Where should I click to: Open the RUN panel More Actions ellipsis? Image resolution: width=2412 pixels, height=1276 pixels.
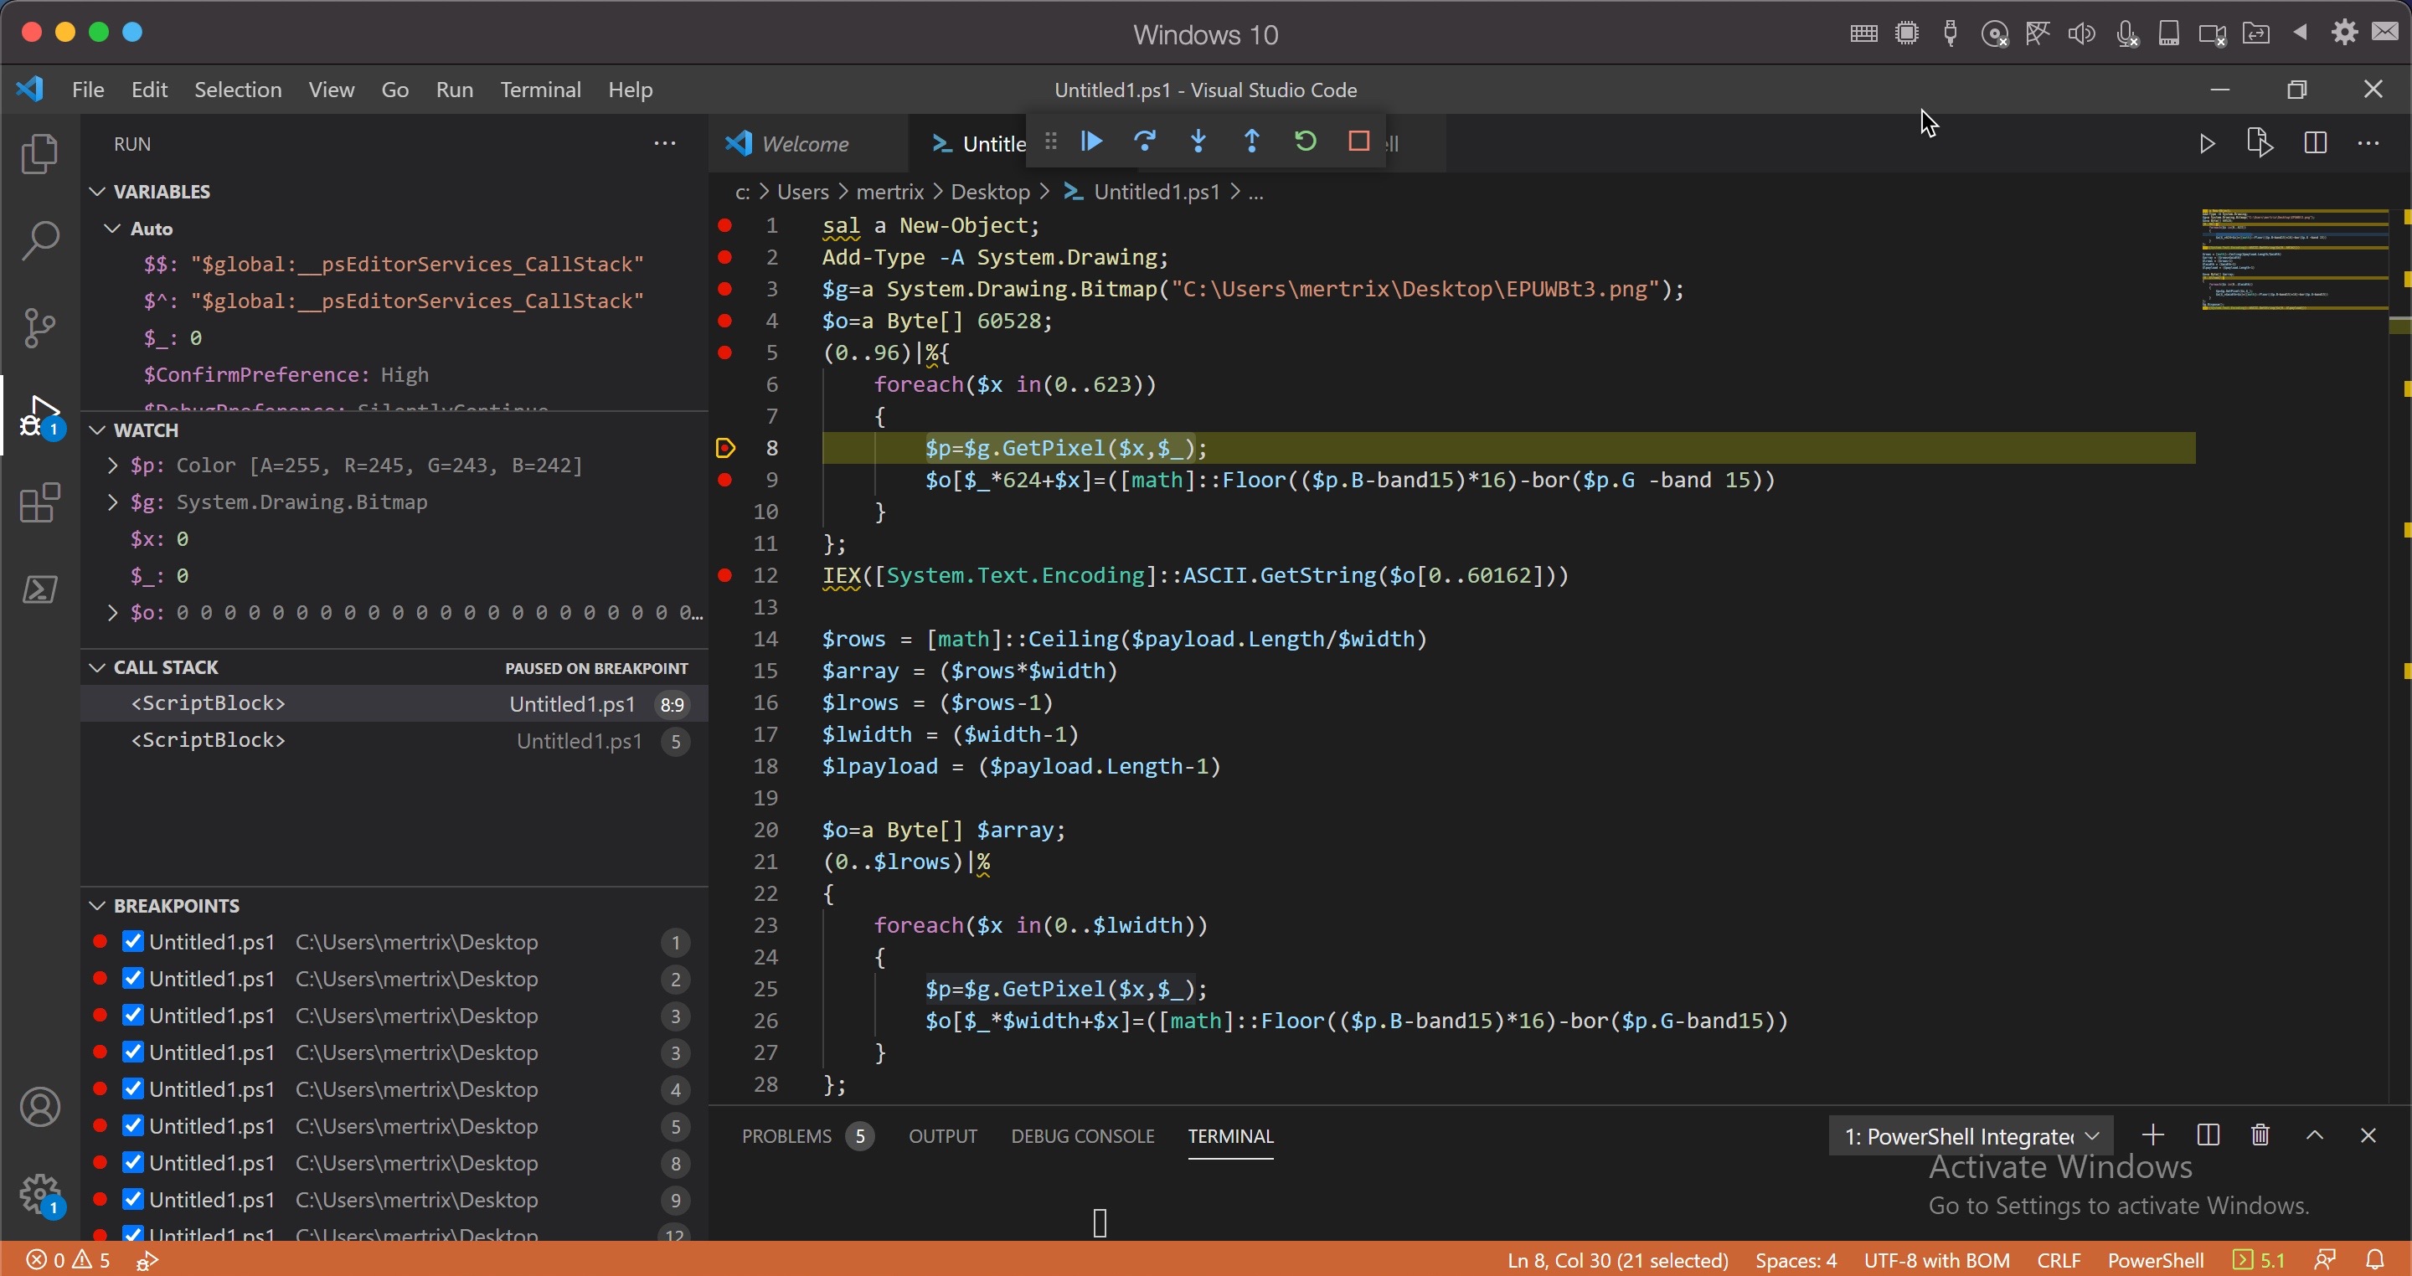tap(665, 143)
